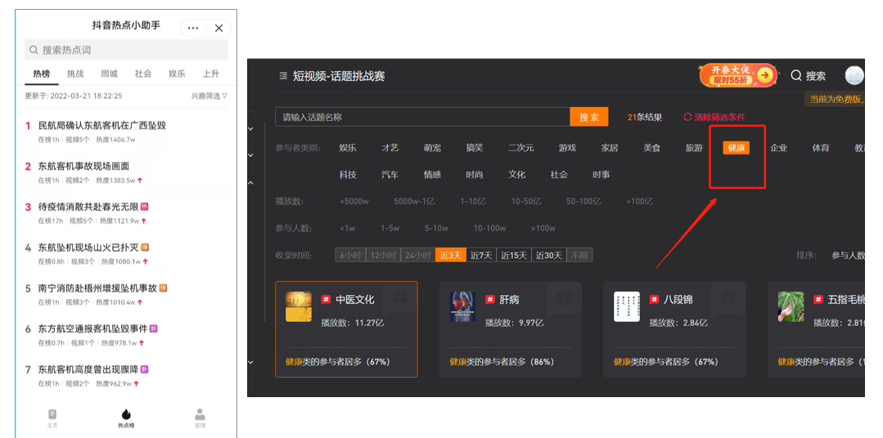Open the three-dots more menu
The height and width of the screenshot is (438, 883).
[x=193, y=28]
